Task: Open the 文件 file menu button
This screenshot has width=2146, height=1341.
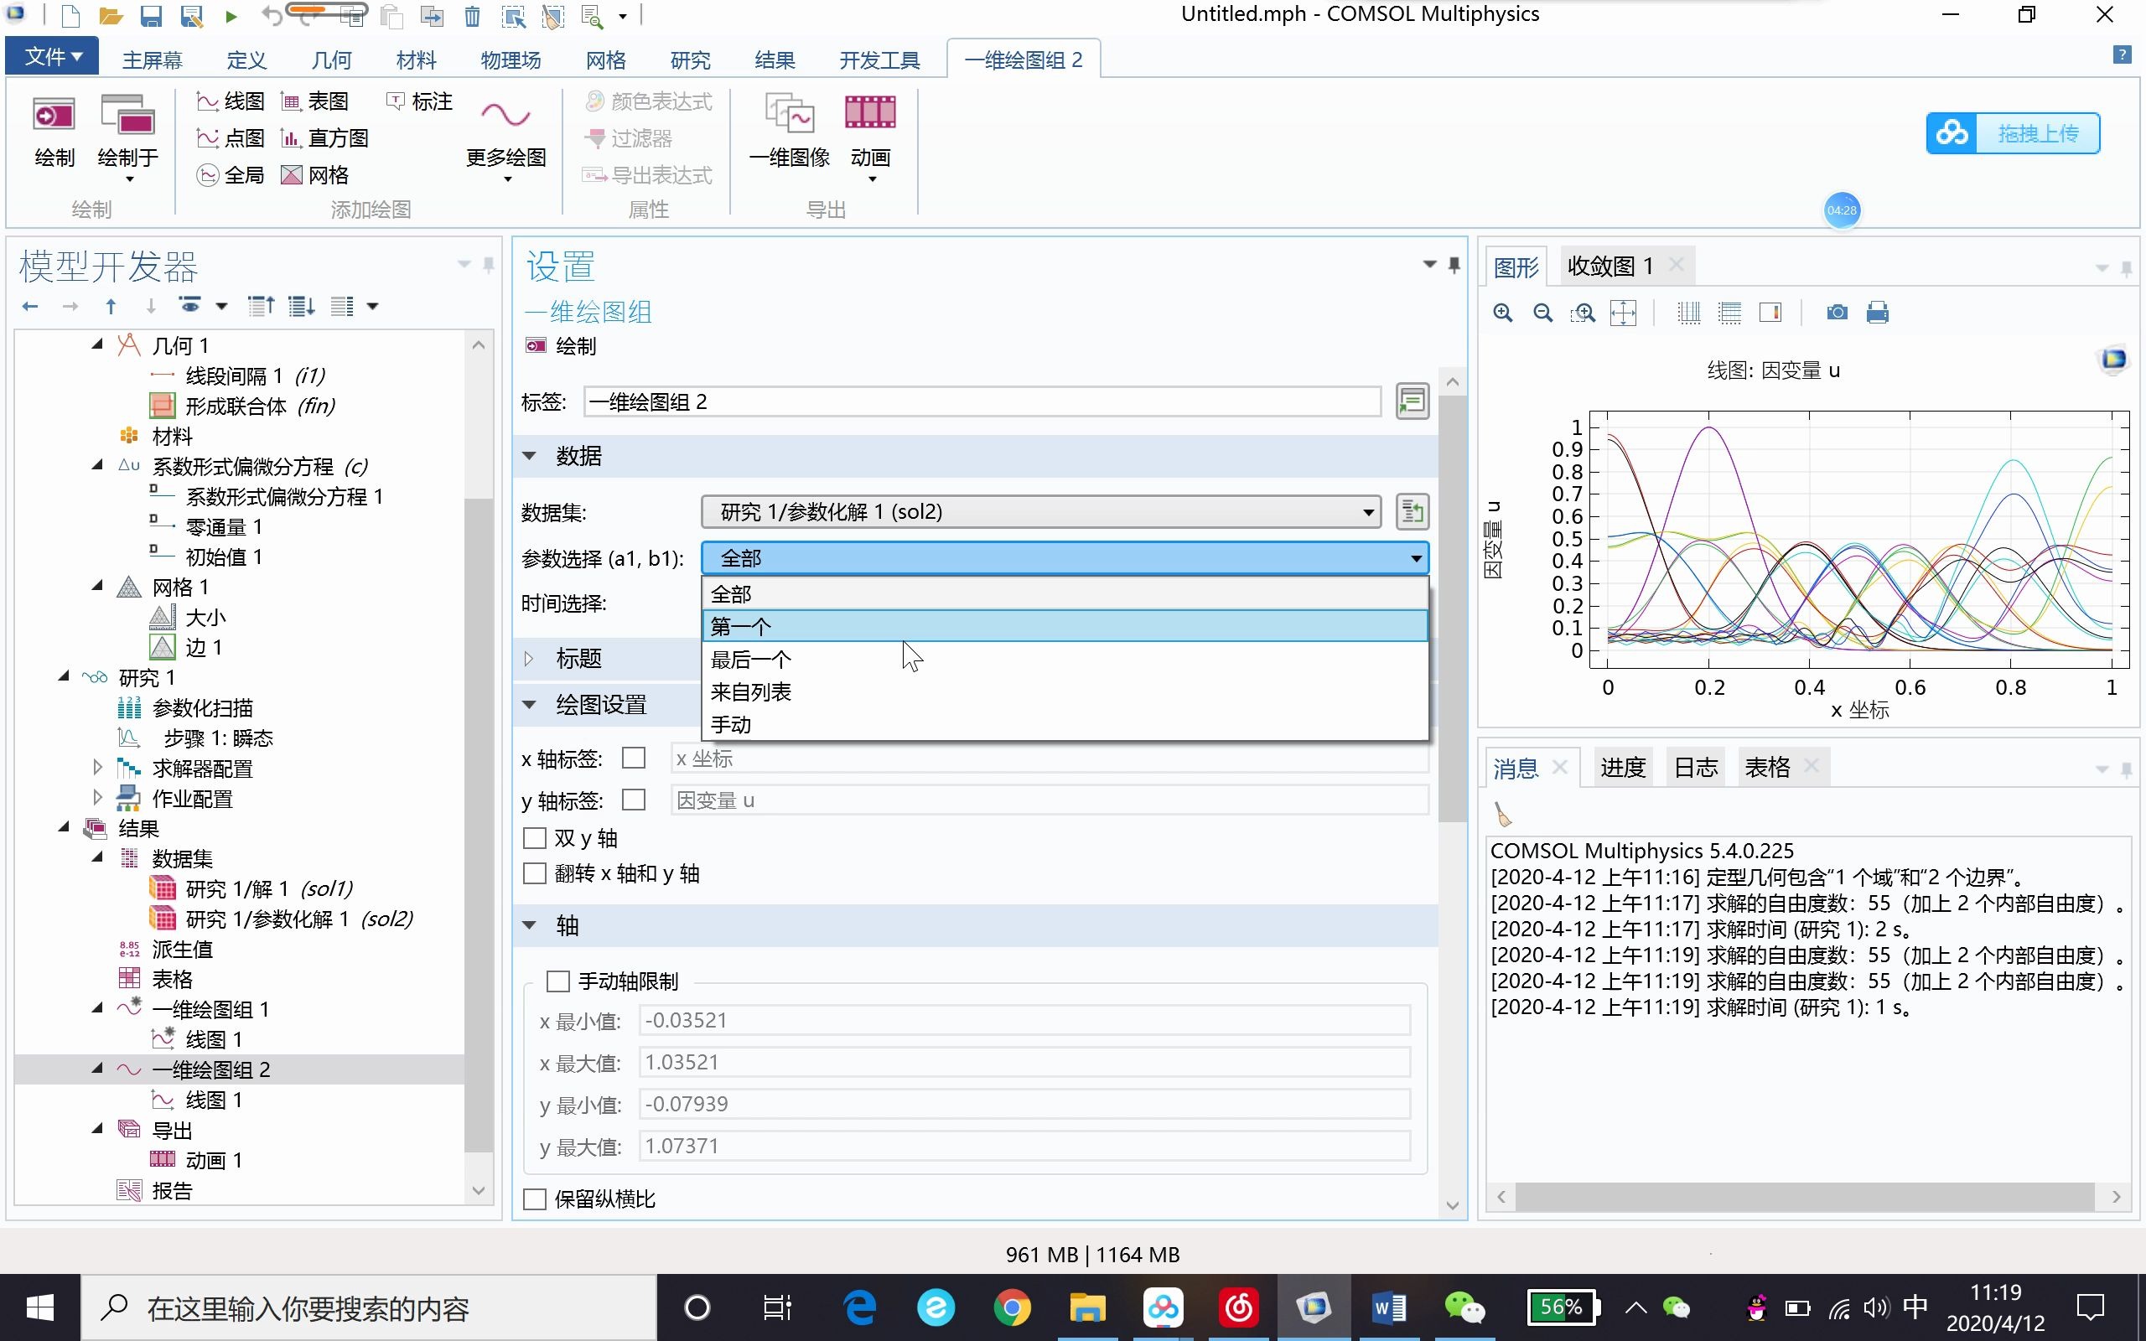Action: [52, 57]
